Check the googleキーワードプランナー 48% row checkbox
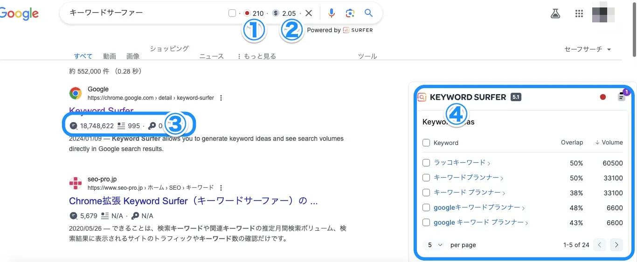The height and width of the screenshot is (262, 637). pos(426,207)
